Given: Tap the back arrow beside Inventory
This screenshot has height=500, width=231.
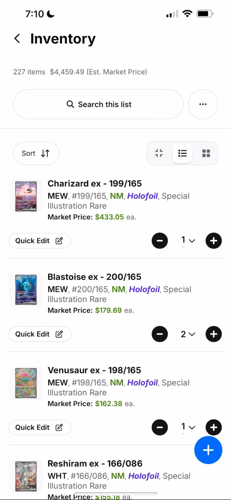Looking at the screenshot, I should [17, 39].
